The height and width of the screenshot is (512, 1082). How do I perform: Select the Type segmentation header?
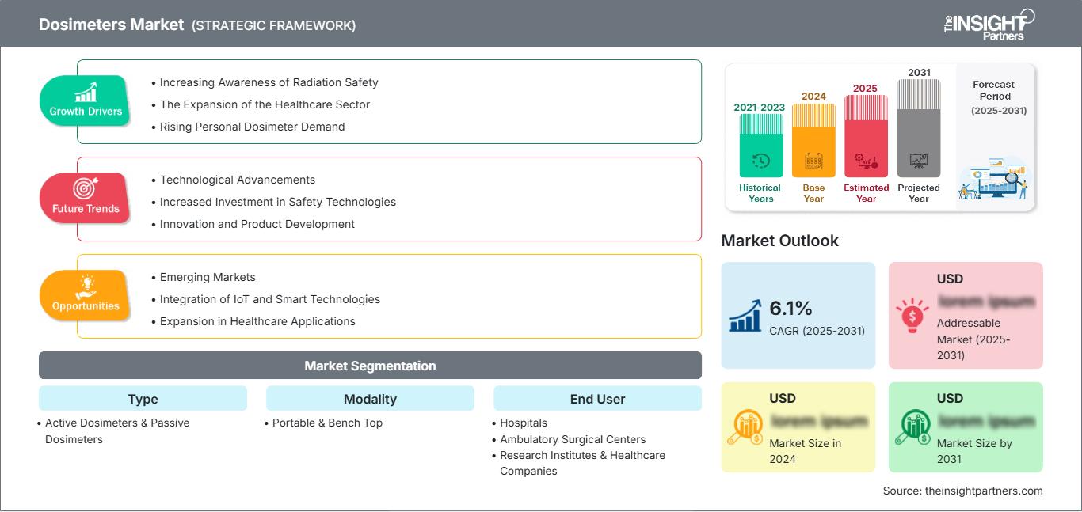[x=143, y=399]
